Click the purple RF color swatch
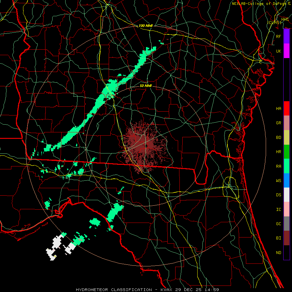 click(286, 36)
